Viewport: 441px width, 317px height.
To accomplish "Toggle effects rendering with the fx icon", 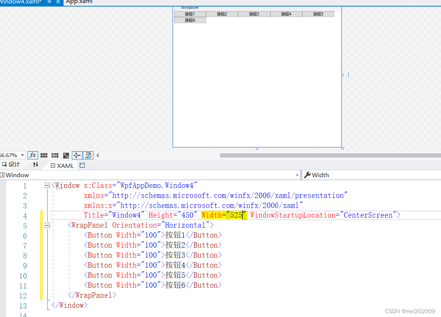I will coord(33,155).
